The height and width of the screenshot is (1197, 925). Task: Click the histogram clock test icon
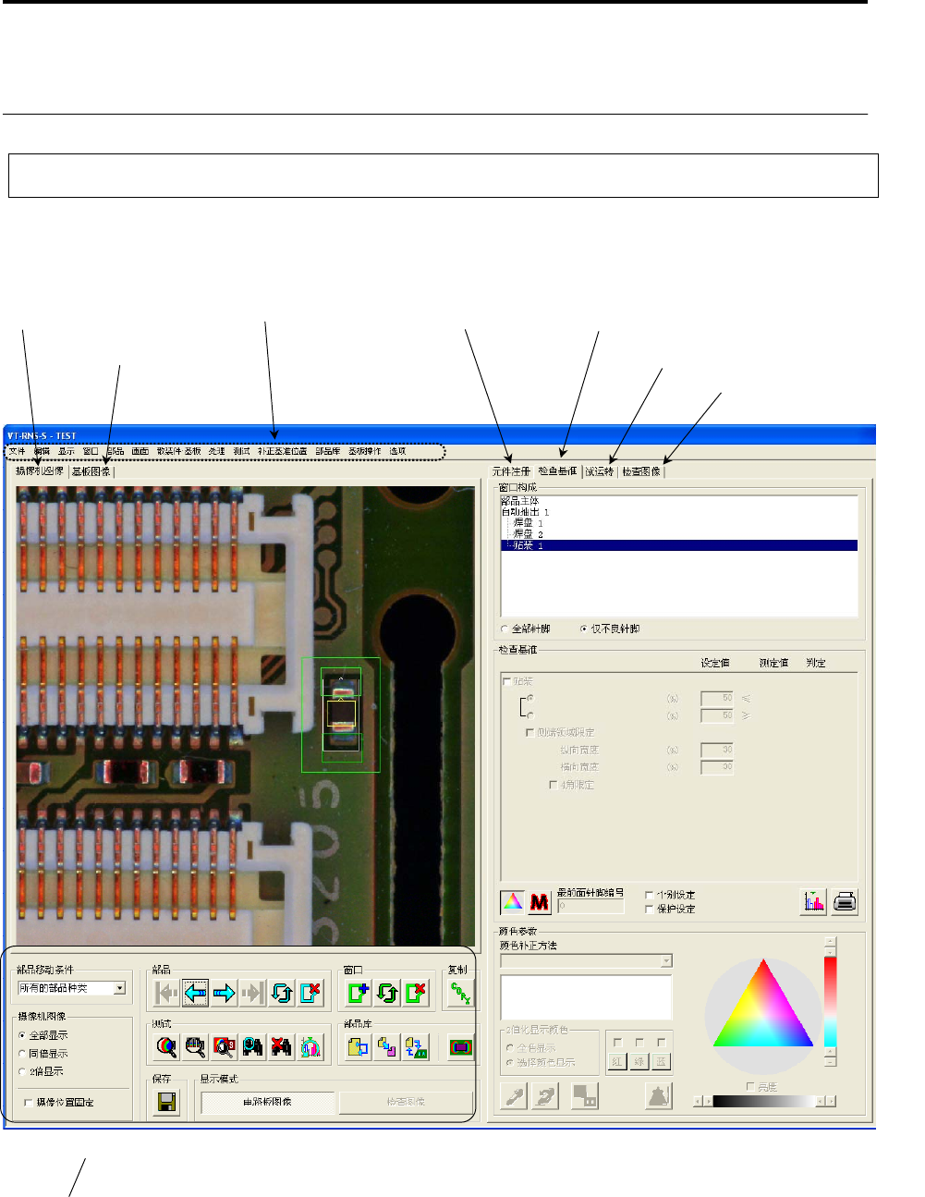point(311,1046)
